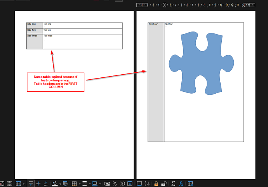This screenshot has width=268, height=187.
Task: Click the Border Color swatch icon
Action: pos(94,184)
